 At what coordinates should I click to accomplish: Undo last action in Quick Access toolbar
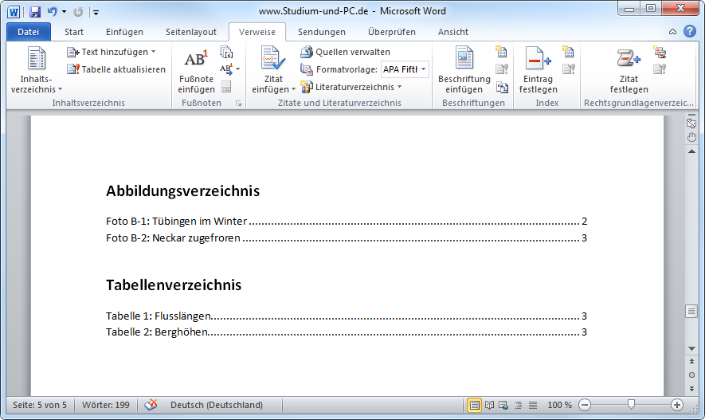(x=53, y=12)
